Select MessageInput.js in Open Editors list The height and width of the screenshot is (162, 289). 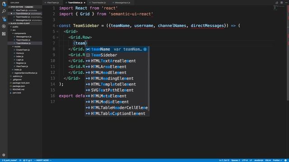tap(25, 20)
